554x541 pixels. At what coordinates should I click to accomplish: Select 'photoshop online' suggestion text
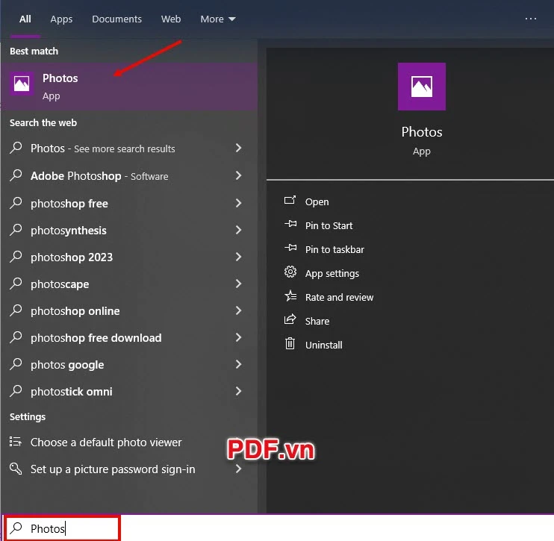coord(75,311)
